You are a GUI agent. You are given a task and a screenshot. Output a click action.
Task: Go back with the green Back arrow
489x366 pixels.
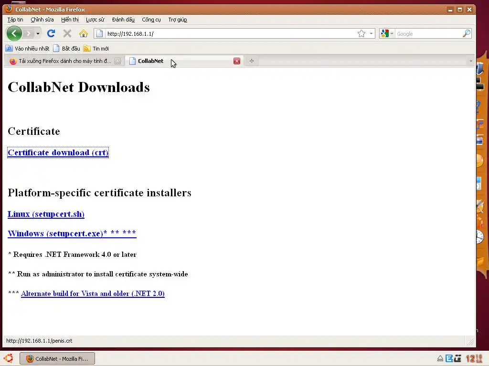[x=14, y=33]
